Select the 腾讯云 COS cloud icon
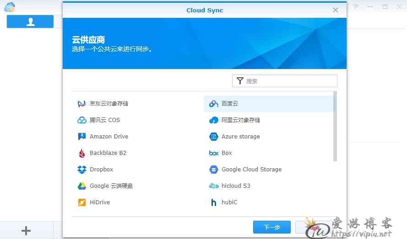The height and width of the screenshot is (239, 407). [x=82, y=120]
